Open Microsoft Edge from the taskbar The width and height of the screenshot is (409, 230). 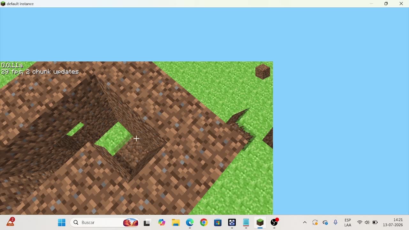190,222
